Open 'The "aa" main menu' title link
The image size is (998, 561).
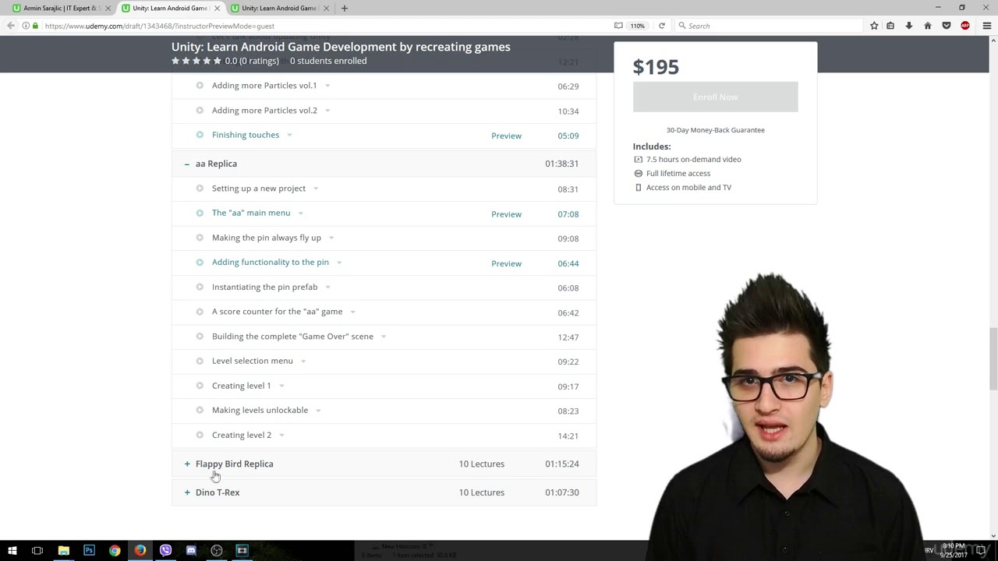251,213
